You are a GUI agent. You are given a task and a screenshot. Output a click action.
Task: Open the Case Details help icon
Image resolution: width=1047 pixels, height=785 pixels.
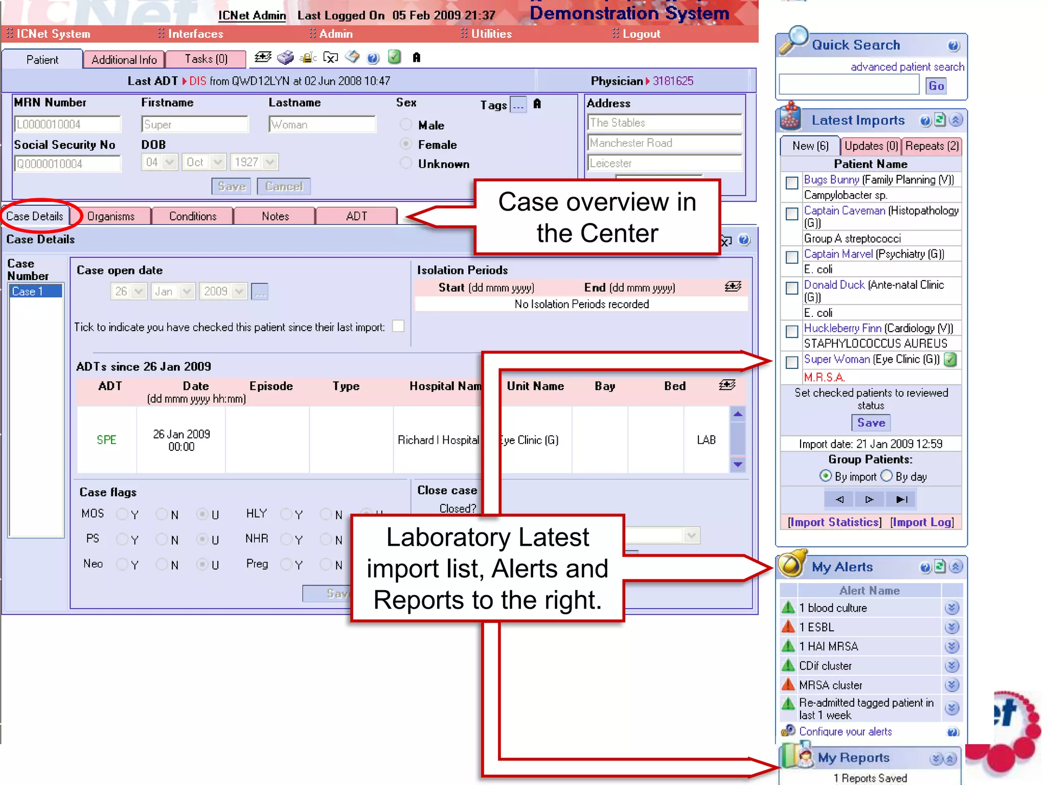[x=744, y=240]
